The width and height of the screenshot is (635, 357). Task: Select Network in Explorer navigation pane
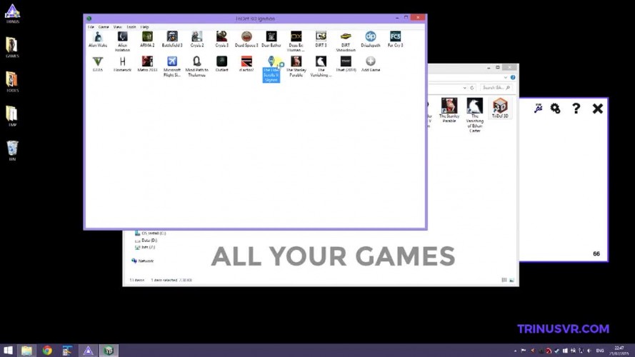pyautogui.click(x=143, y=261)
